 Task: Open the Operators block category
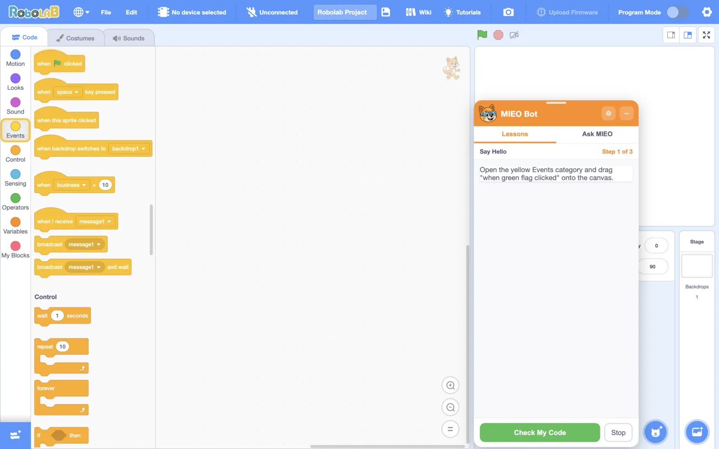[15, 202]
